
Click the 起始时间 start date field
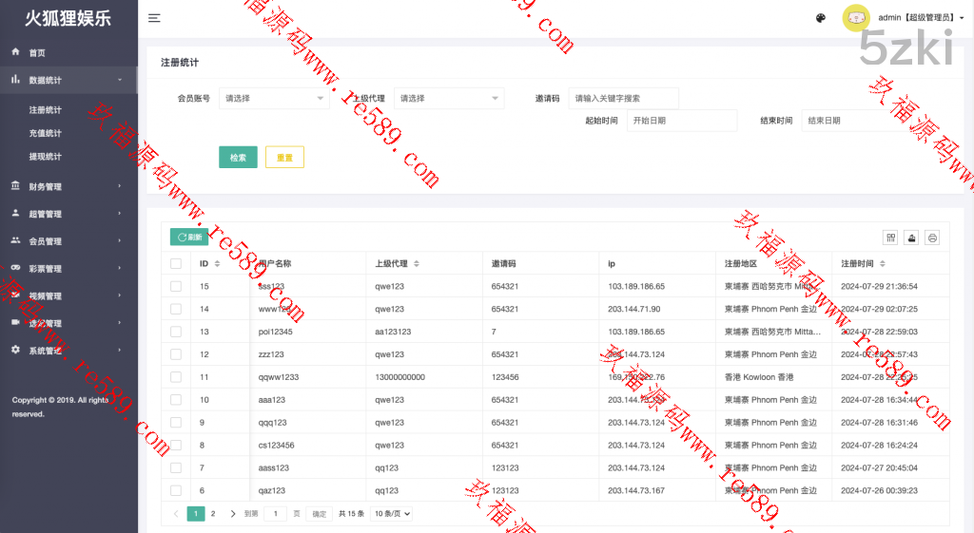682,121
